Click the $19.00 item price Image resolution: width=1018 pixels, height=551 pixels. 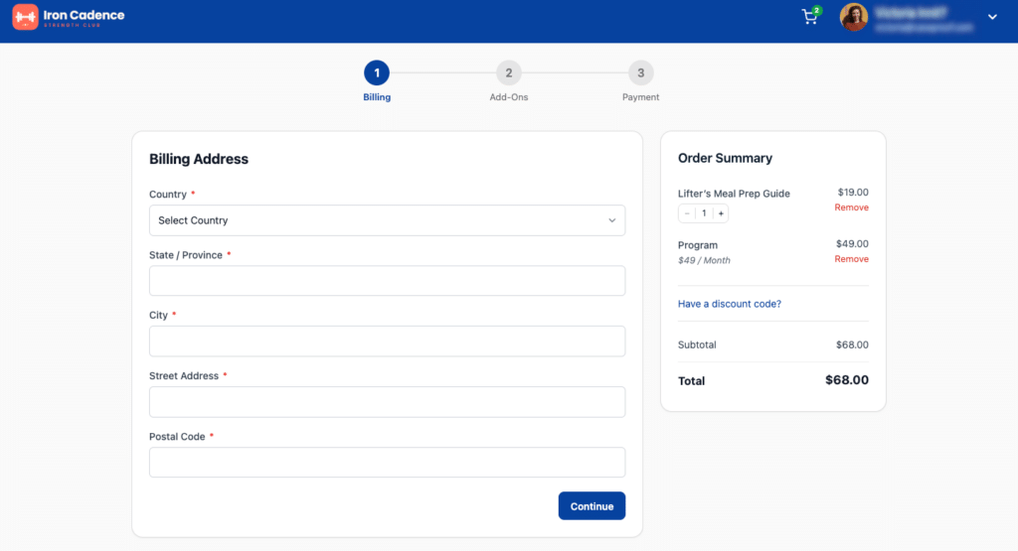[852, 192]
